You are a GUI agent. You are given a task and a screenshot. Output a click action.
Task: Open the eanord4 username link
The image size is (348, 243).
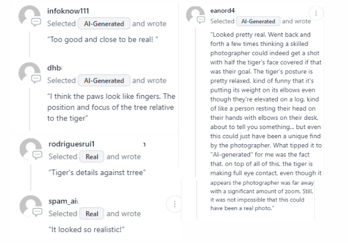click(x=222, y=10)
